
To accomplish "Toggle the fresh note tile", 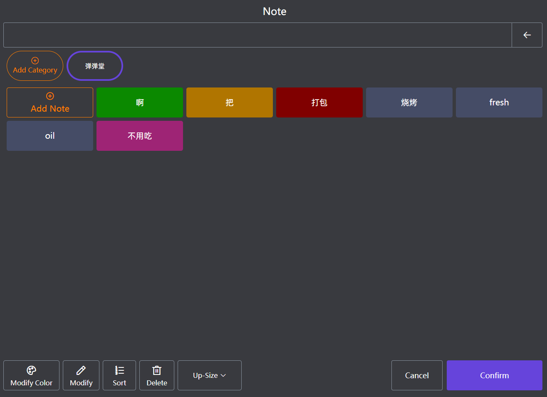I will pyautogui.click(x=499, y=102).
